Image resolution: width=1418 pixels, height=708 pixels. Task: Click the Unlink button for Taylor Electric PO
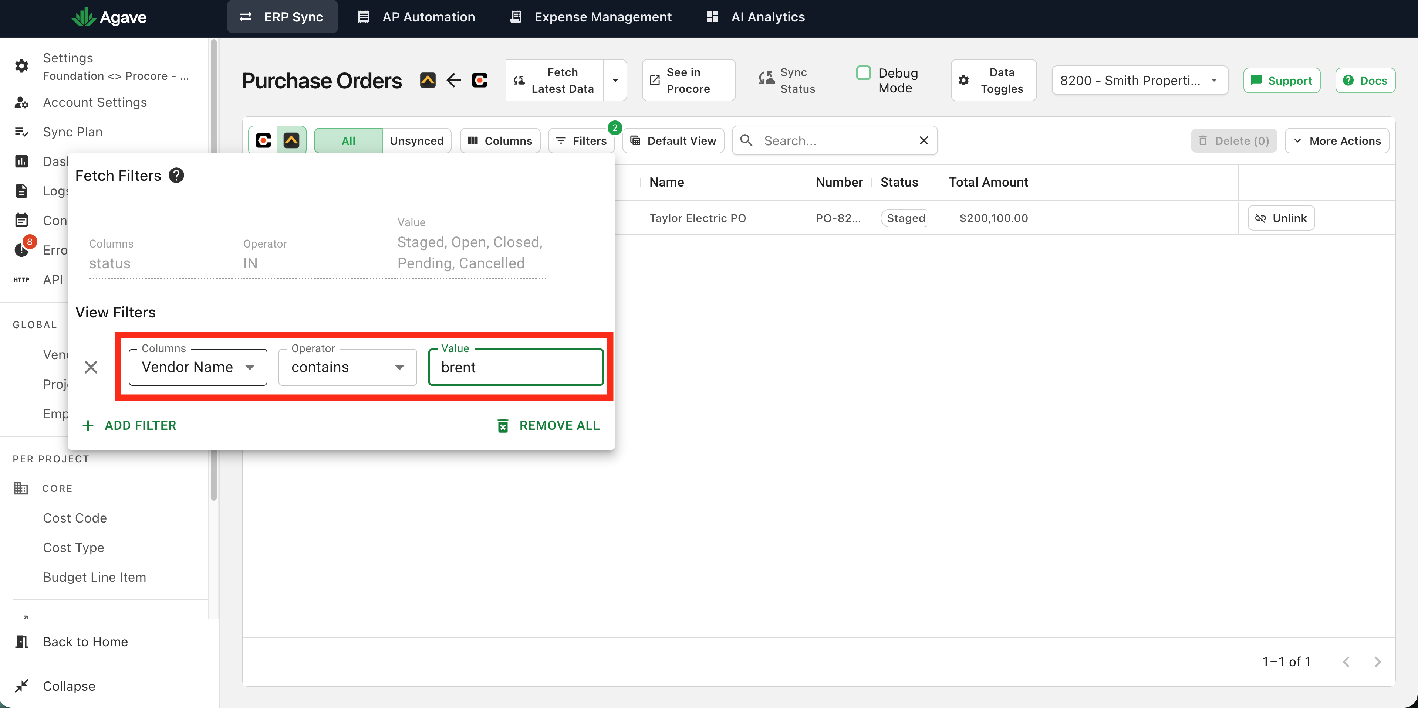(x=1281, y=218)
